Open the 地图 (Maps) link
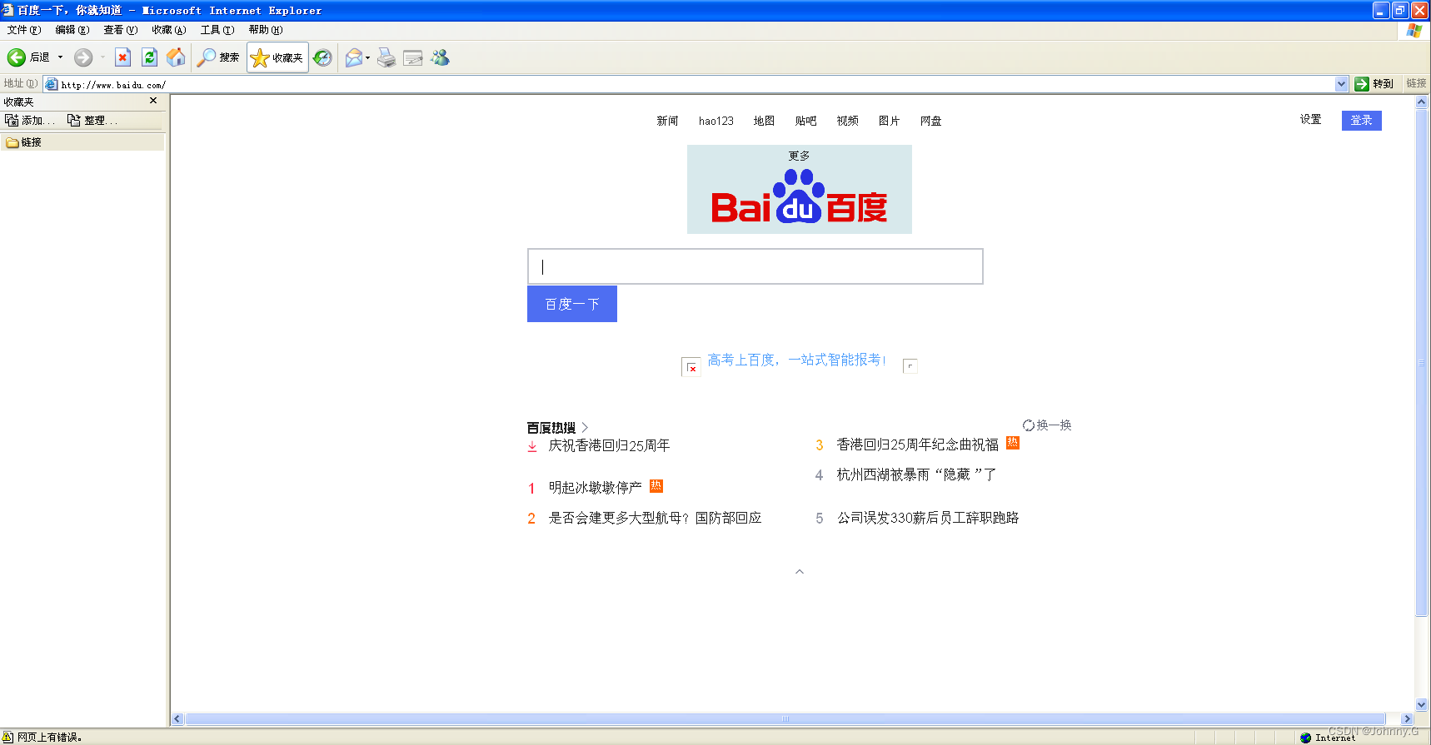The width and height of the screenshot is (1431, 745). click(764, 121)
